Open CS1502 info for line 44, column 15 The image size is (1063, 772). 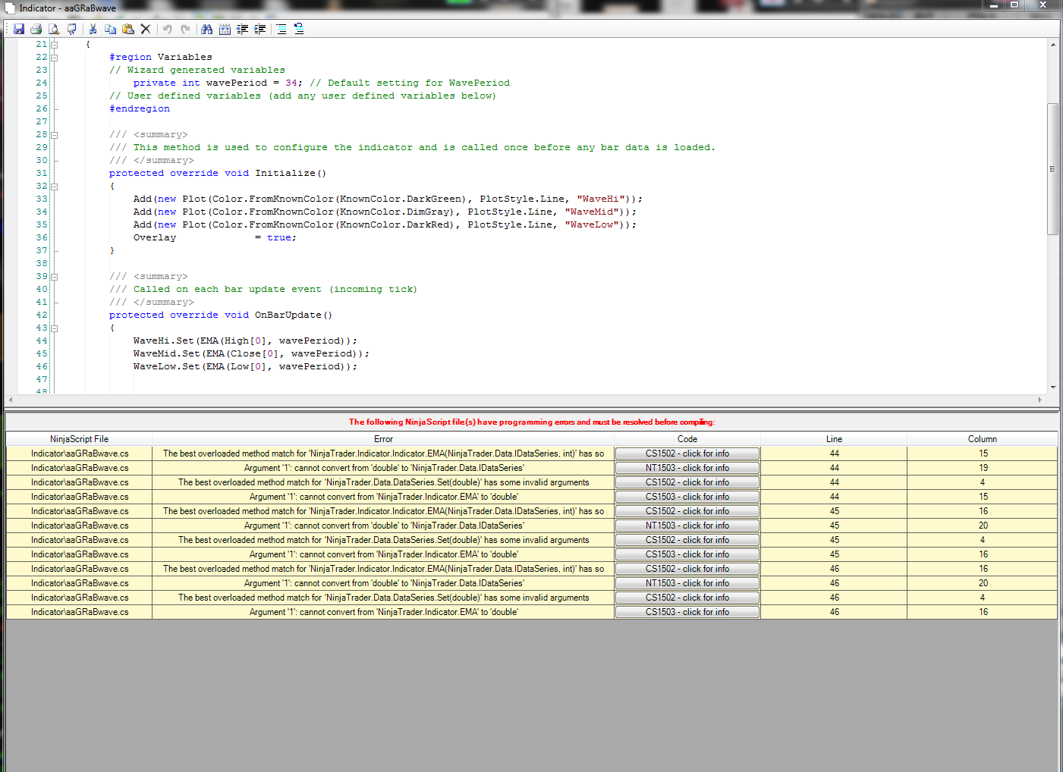coord(687,453)
